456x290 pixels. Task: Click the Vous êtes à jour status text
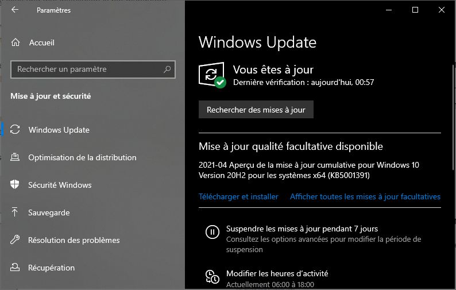pos(273,70)
